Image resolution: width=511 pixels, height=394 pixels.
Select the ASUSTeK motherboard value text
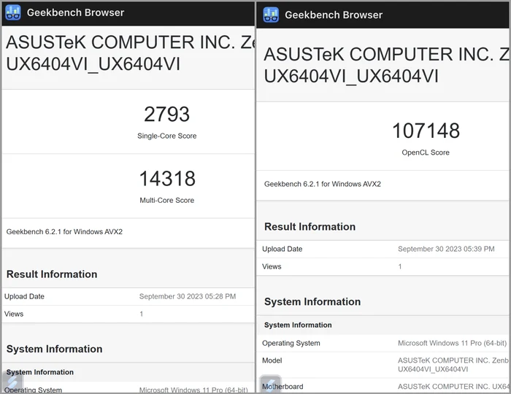click(x=453, y=387)
